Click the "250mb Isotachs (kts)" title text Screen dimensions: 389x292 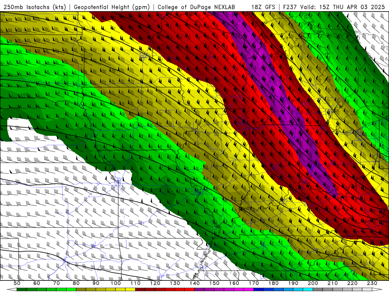pos(35,7)
